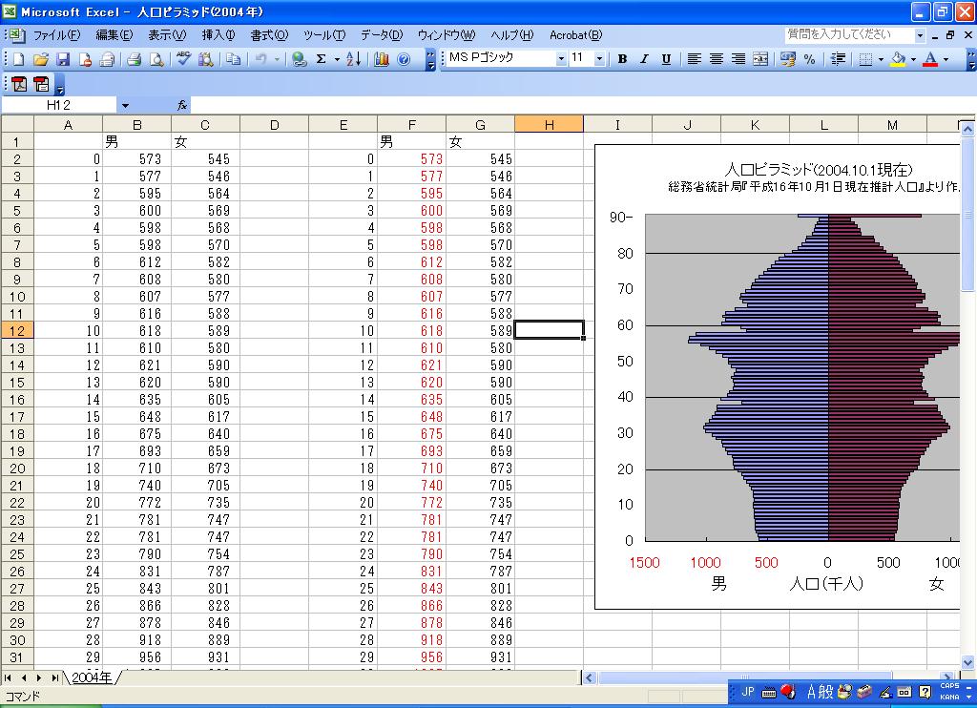This screenshot has height=708, width=977.
Task: Apply percent style
Action: point(809,59)
